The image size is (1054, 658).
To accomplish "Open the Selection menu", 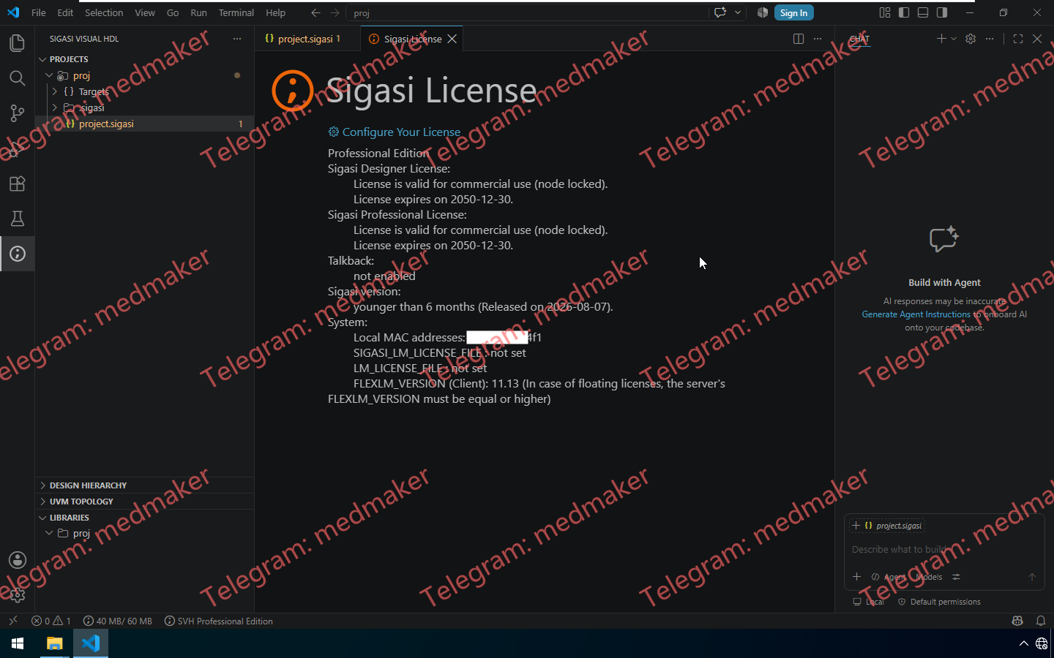I will click(x=104, y=12).
